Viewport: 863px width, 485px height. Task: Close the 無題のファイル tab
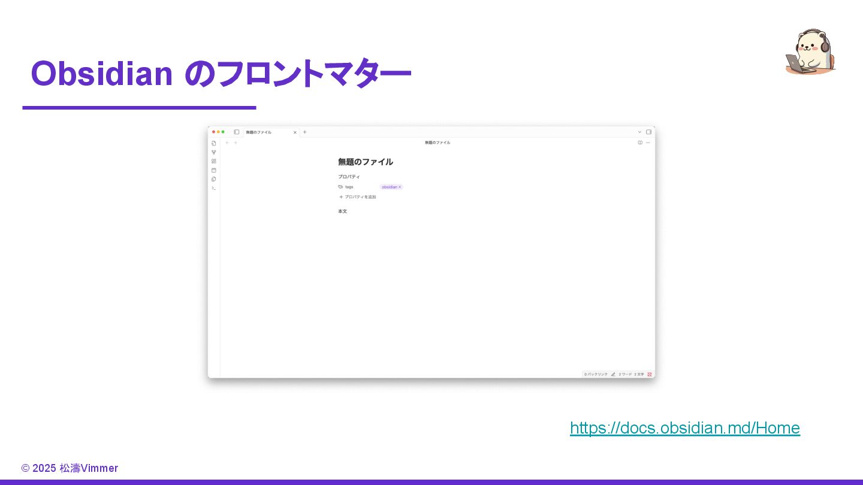(x=295, y=132)
